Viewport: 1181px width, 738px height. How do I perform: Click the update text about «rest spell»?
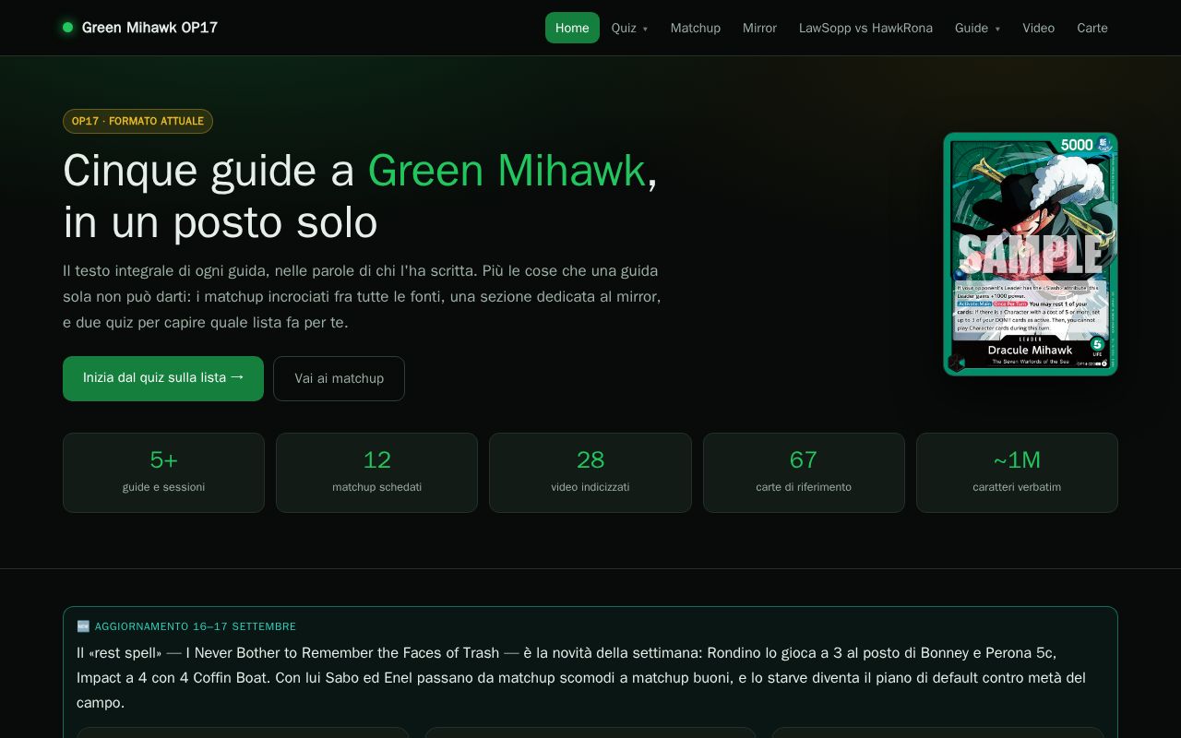(581, 677)
